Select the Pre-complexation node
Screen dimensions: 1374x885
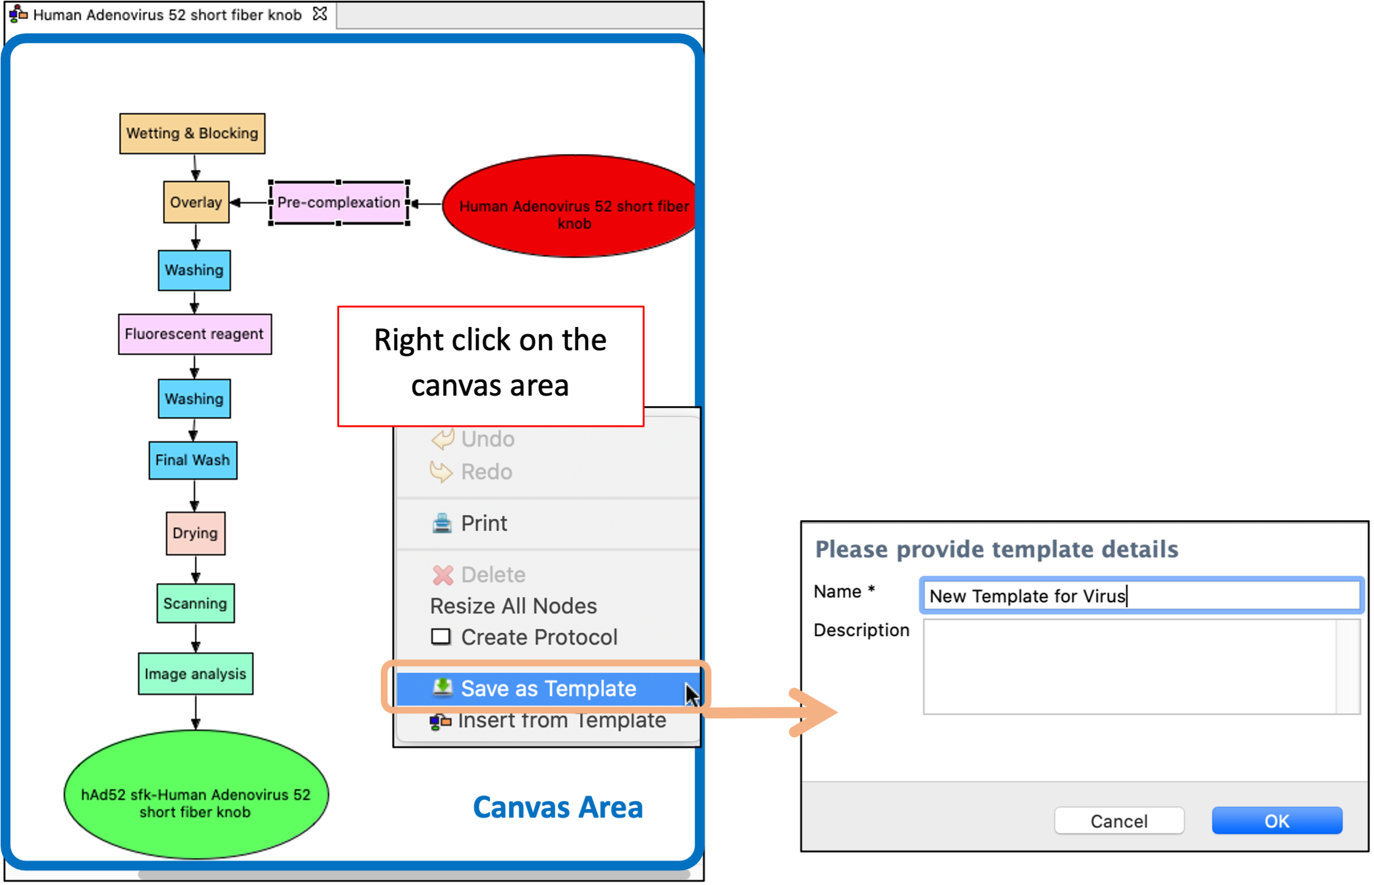coord(339,202)
